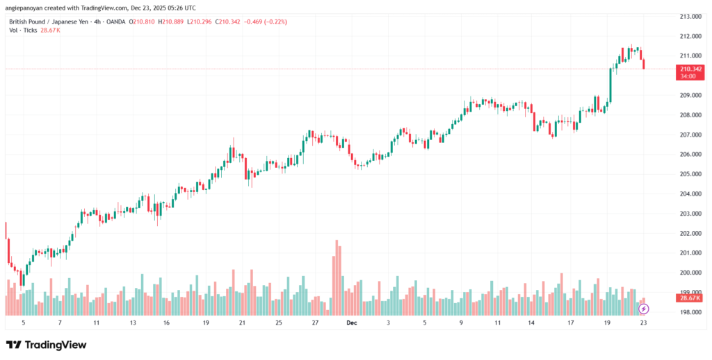Click the latest red candle at chart's right
712x360 pixels.
(x=645, y=64)
